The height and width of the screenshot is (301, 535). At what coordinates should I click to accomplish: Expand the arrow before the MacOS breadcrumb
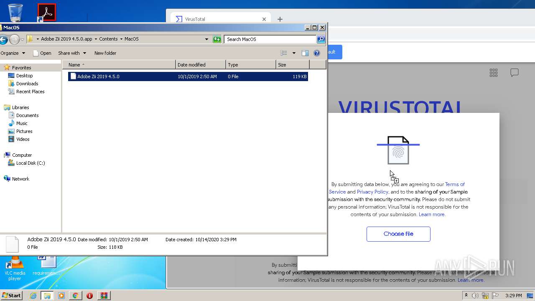click(121, 39)
